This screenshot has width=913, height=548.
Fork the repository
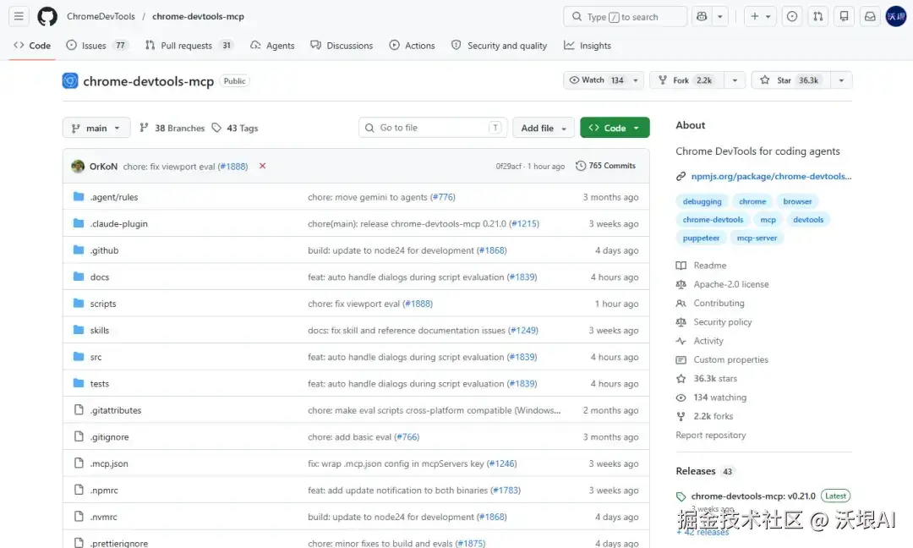[x=687, y=80]
